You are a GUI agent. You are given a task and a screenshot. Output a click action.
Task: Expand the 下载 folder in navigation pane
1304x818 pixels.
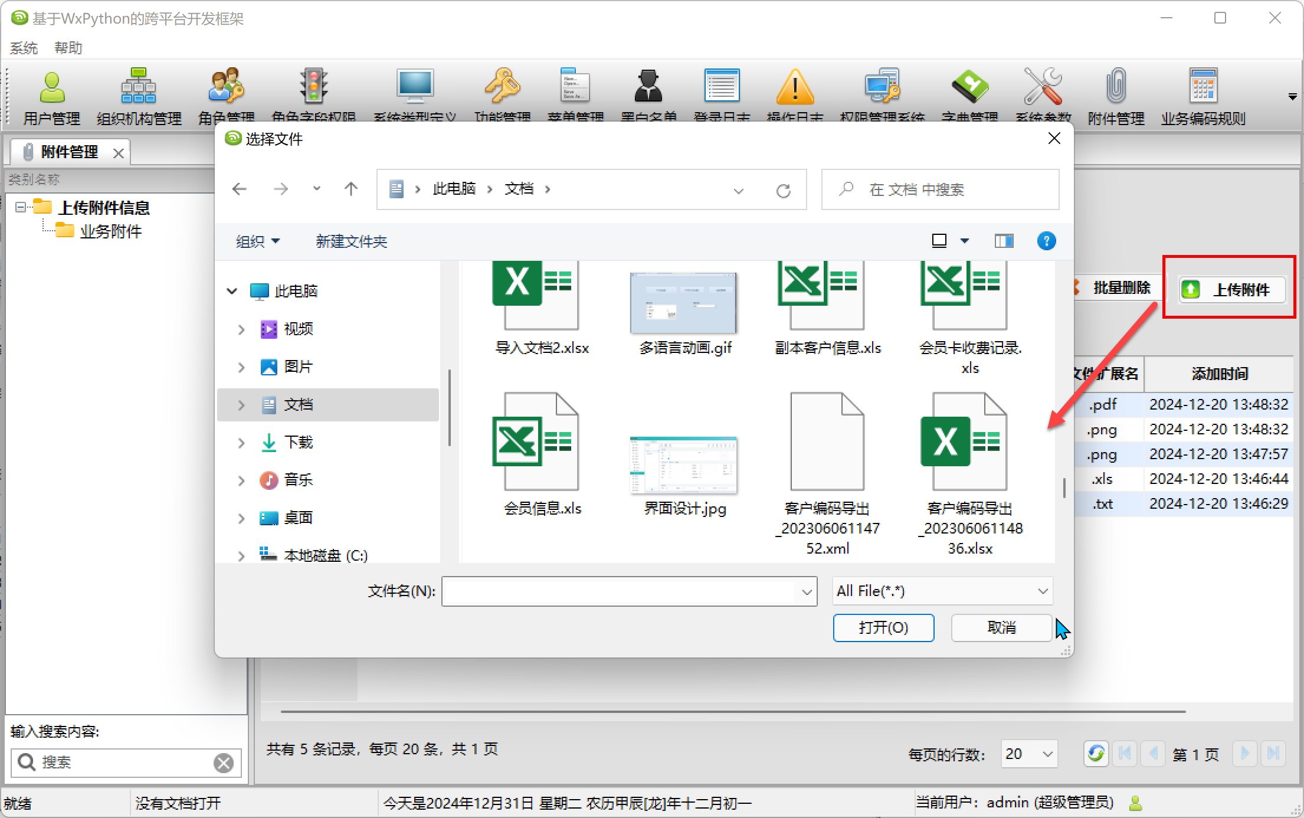(241, 443)
